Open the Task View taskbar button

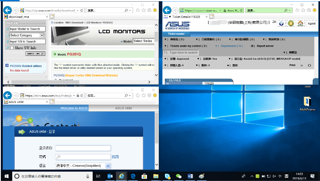point(98,176)
